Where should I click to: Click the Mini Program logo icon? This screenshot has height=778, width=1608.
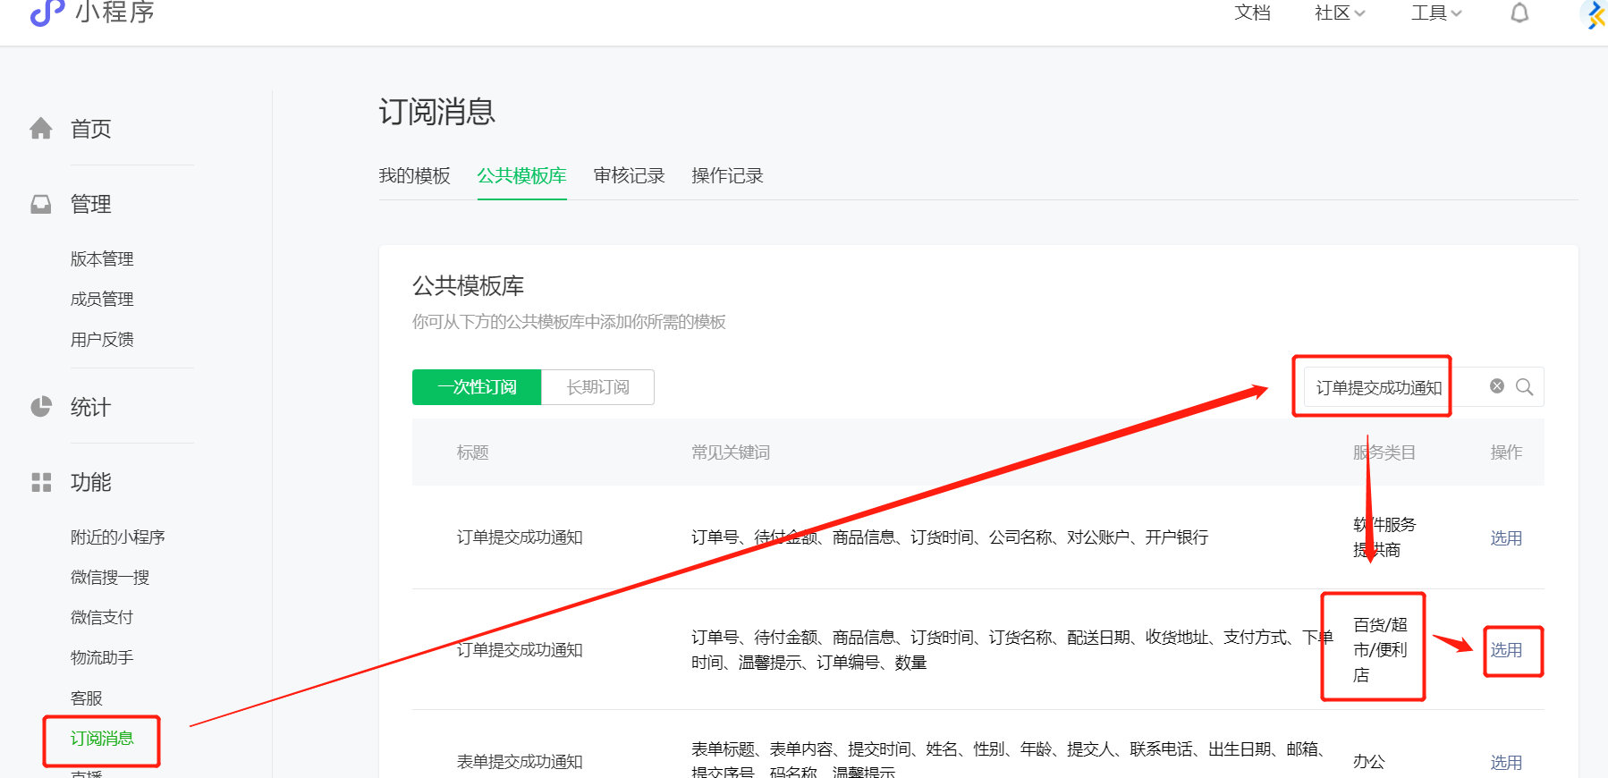click(x=47, y=13)
